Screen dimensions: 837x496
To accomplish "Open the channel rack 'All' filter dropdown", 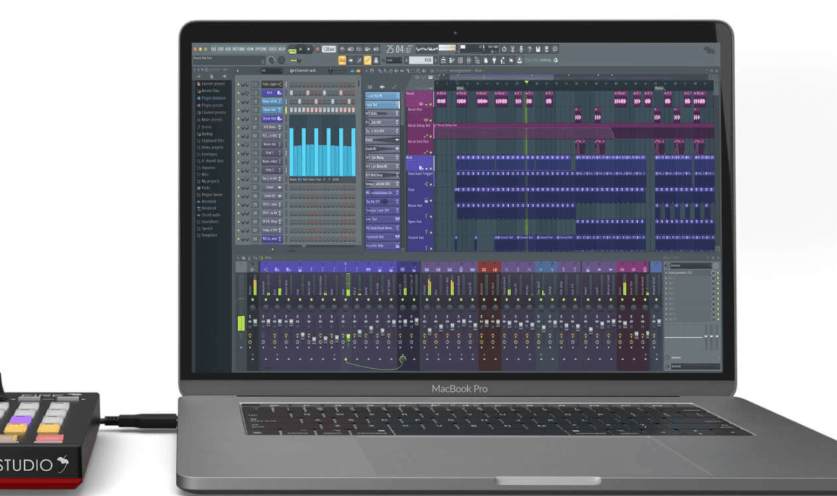I will [271, 70].
